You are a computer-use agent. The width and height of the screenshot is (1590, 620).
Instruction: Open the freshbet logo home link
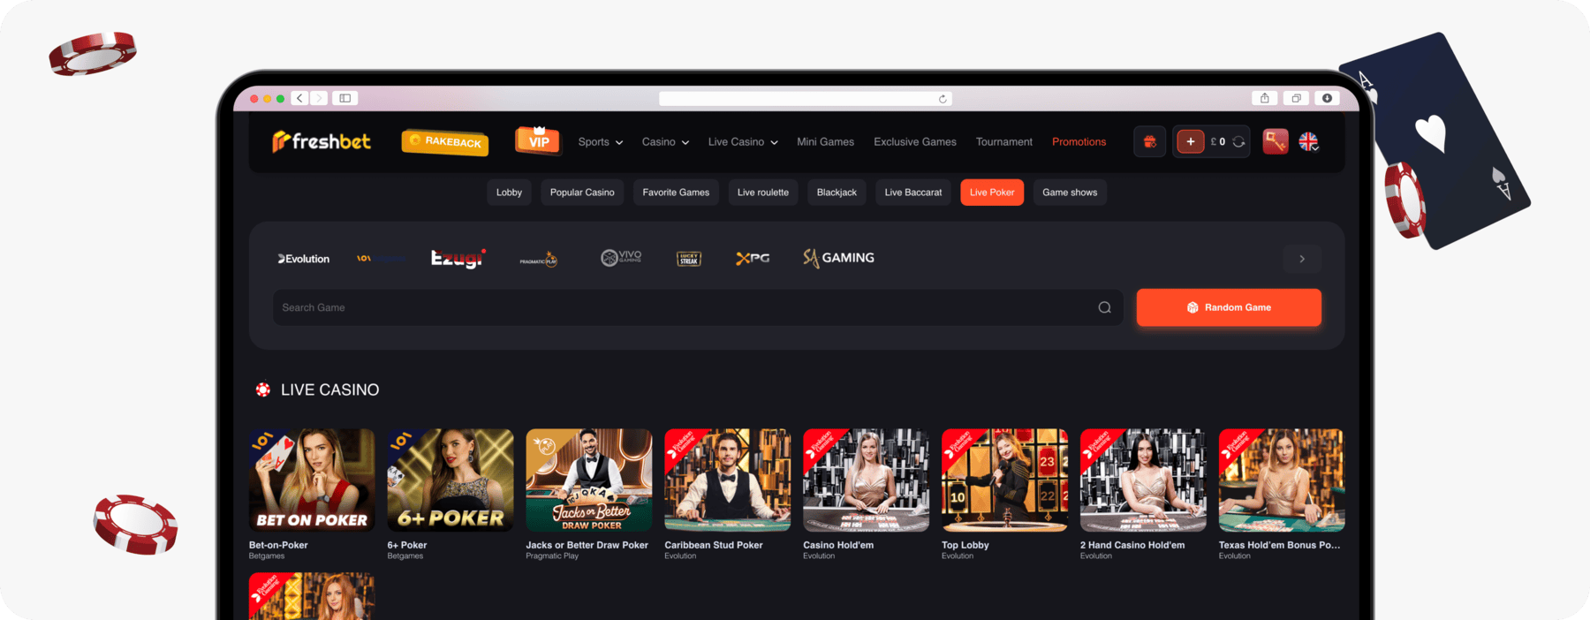coord(322,141)
